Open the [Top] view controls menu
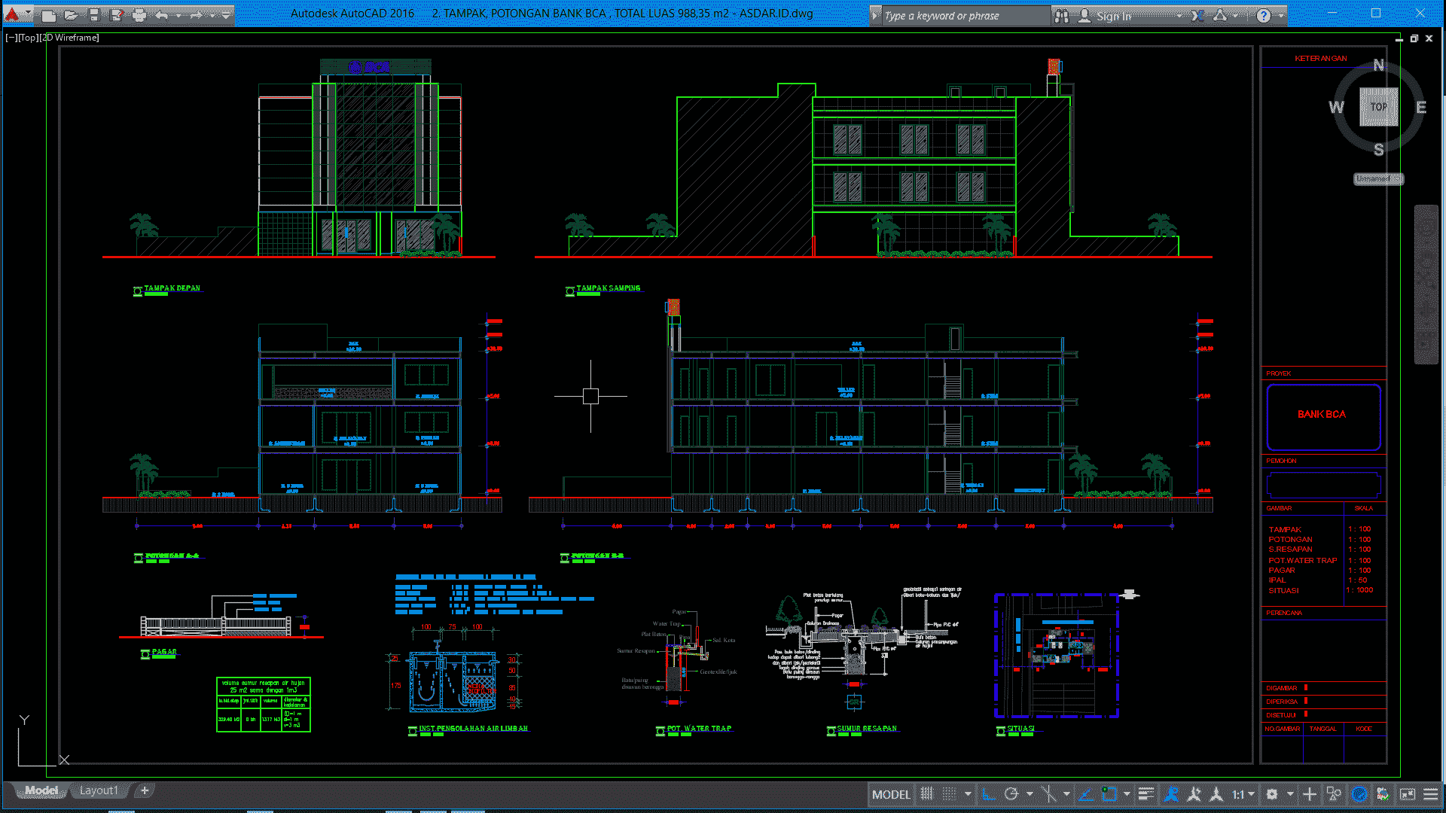1446x813 pixels. [28, 38]
